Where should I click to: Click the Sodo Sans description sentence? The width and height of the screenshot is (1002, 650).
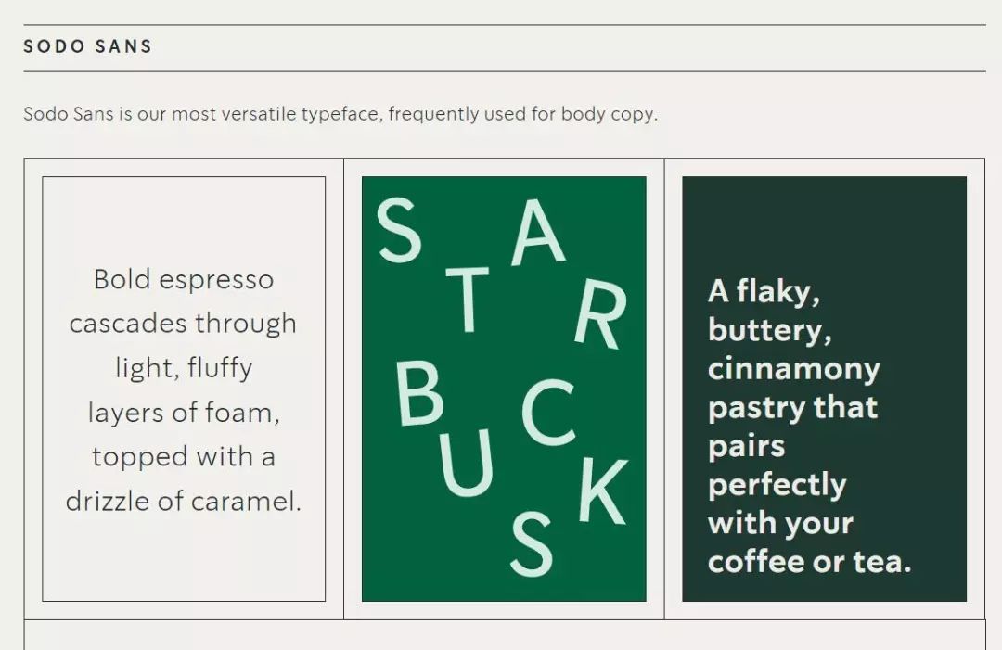tap(340, 114)
